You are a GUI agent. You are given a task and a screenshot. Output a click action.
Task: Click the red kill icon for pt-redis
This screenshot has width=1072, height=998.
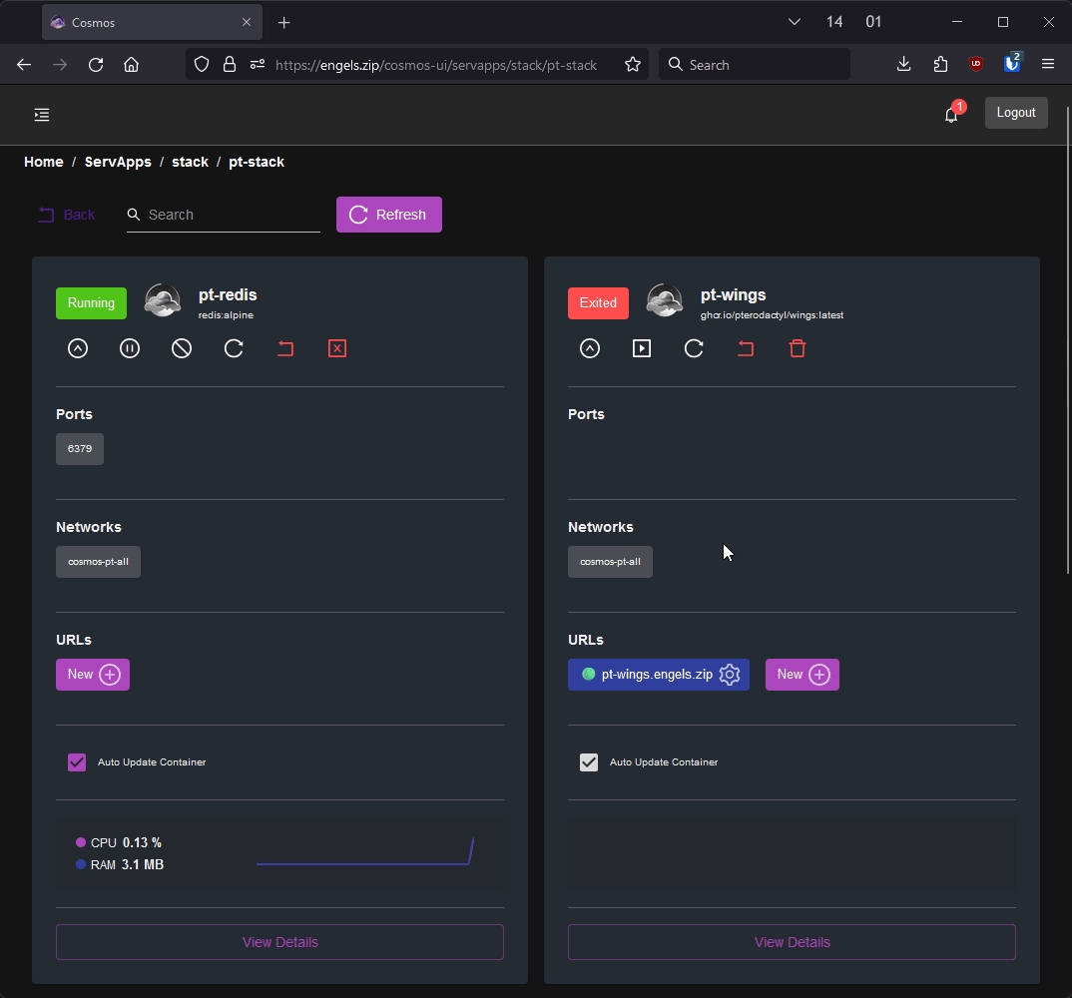pyautogui.click(x=337, y=348)
